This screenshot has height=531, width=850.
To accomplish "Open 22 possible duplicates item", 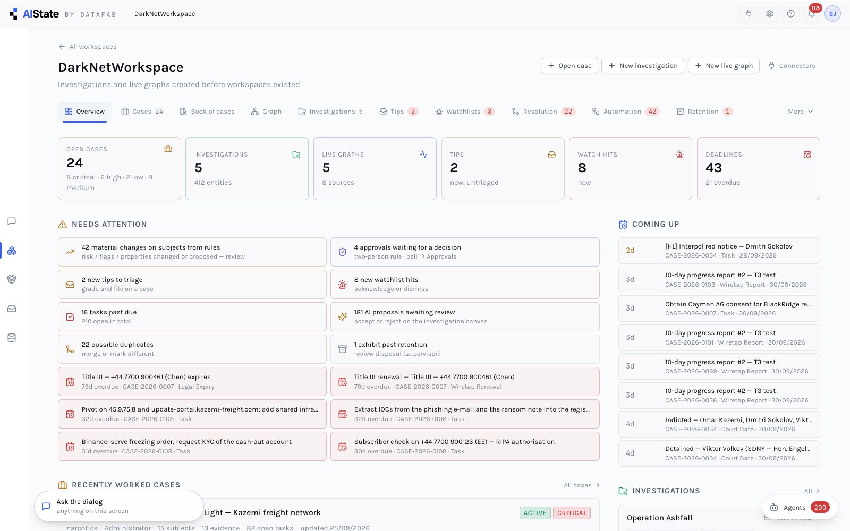I will (192, 349).
